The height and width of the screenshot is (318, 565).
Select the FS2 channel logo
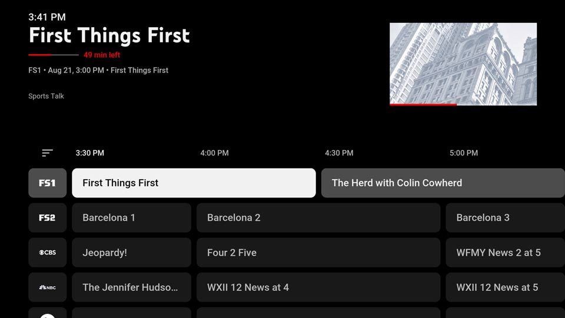click(47, 218)
